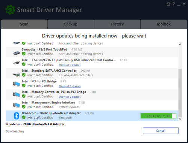Click Smart Driver Manager green gear logo
The height and width of the screenshot is (143, 188).
(10, 10)
